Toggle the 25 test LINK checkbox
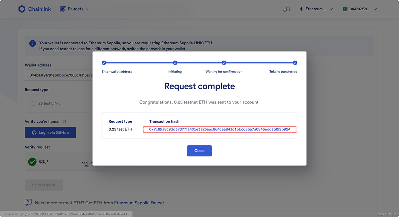The height and width of the screenshot is (217, 399). [x=34, y=103]
